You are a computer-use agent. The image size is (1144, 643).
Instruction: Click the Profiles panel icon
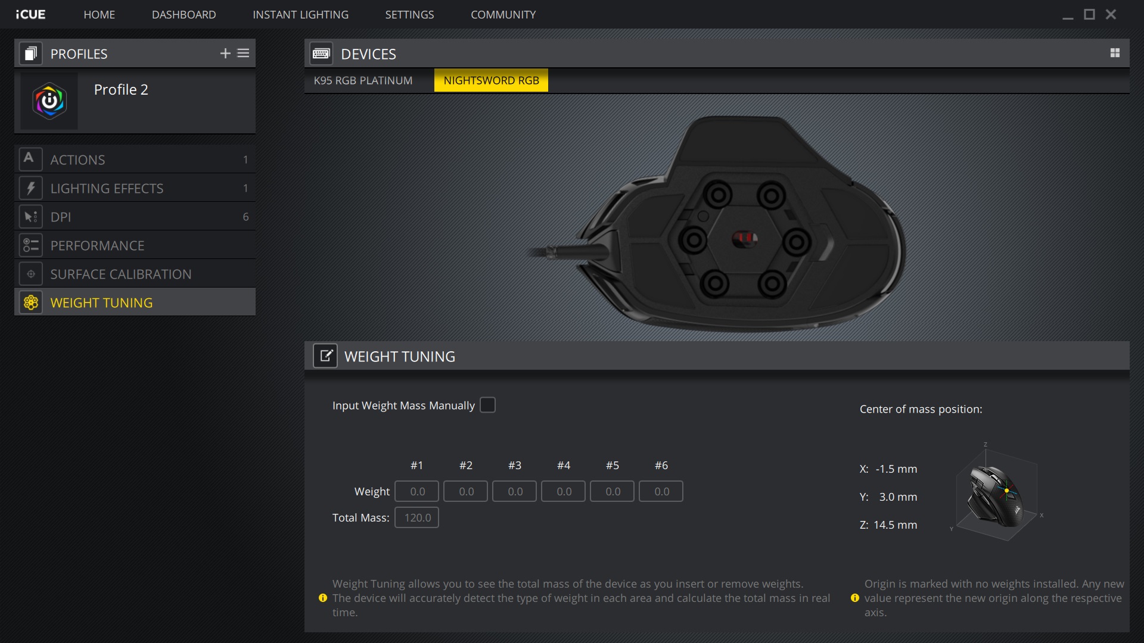30,54
